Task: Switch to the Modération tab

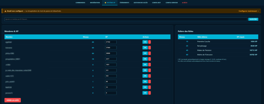Action: pos(95,3)
